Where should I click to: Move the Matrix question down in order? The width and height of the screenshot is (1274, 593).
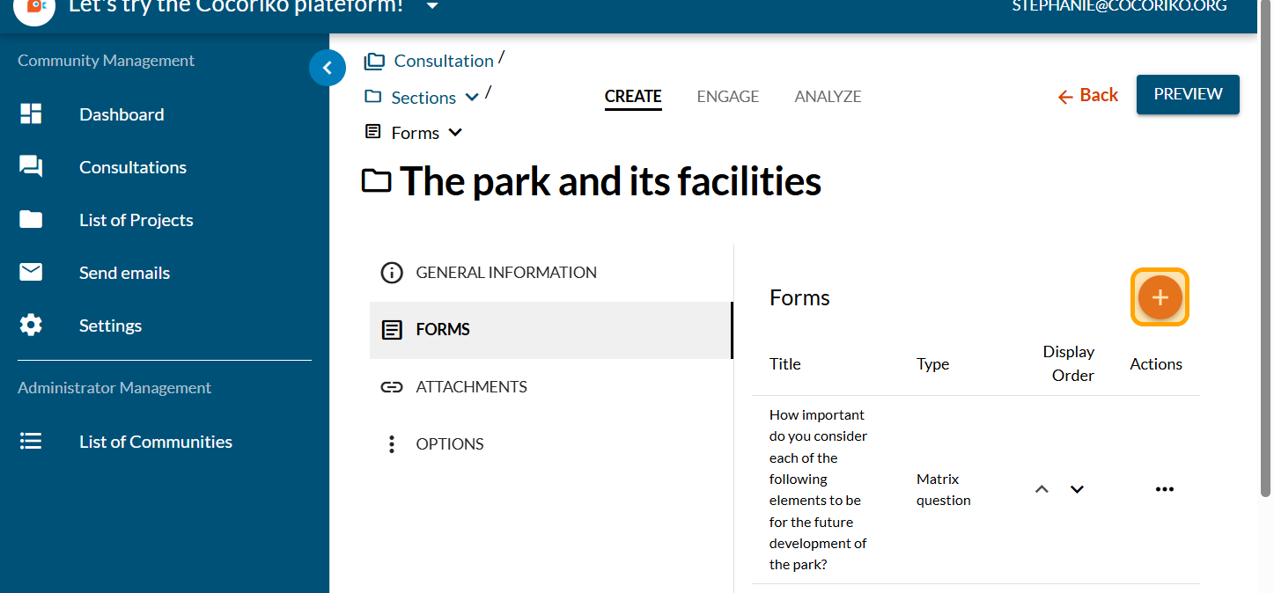coord(1077,489)
